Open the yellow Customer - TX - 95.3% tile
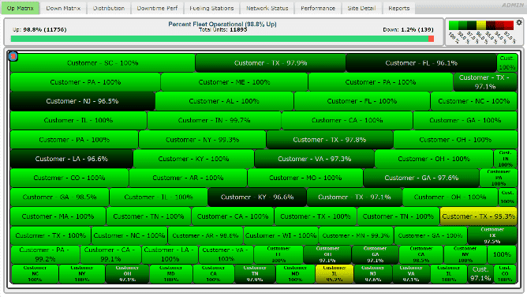The image size is (527, 297). (x=478, y=216)
